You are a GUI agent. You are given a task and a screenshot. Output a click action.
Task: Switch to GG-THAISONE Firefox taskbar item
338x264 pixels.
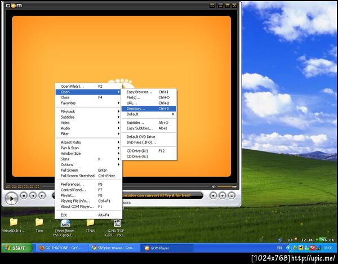click(x=61, y=248)
